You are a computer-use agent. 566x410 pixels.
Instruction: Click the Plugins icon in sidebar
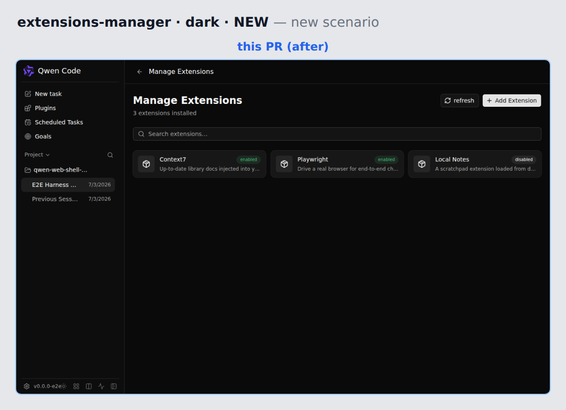point(28,108)
